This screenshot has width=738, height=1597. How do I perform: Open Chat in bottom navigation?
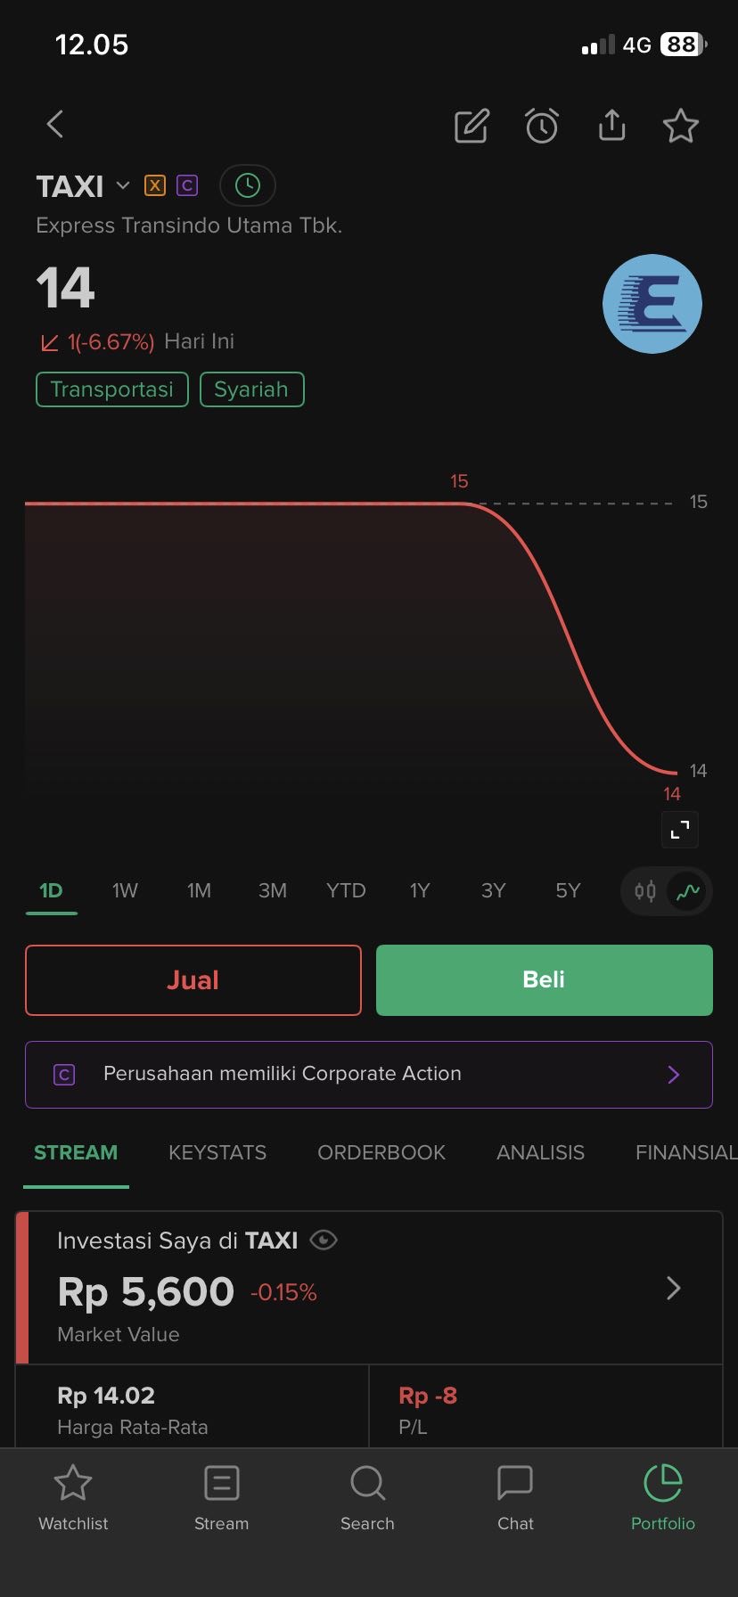click(x=515, y=1497)
